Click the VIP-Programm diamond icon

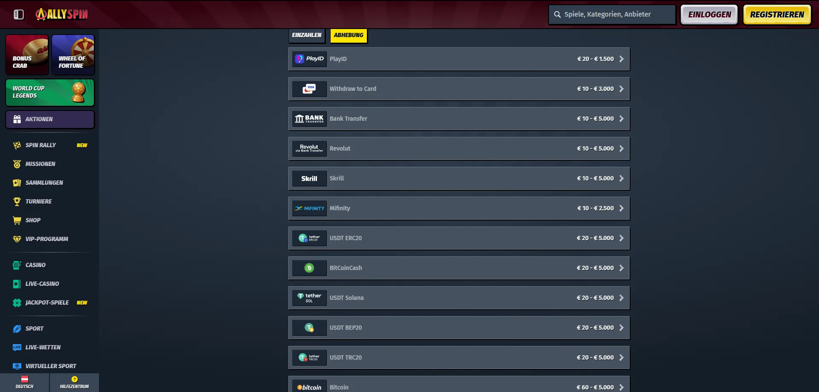pyautogui.click(x=17, y=239)
